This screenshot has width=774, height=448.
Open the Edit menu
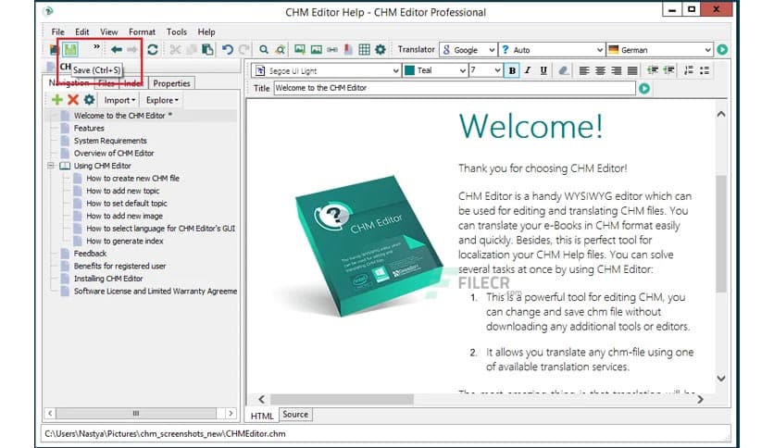click(x=82, y=32)
